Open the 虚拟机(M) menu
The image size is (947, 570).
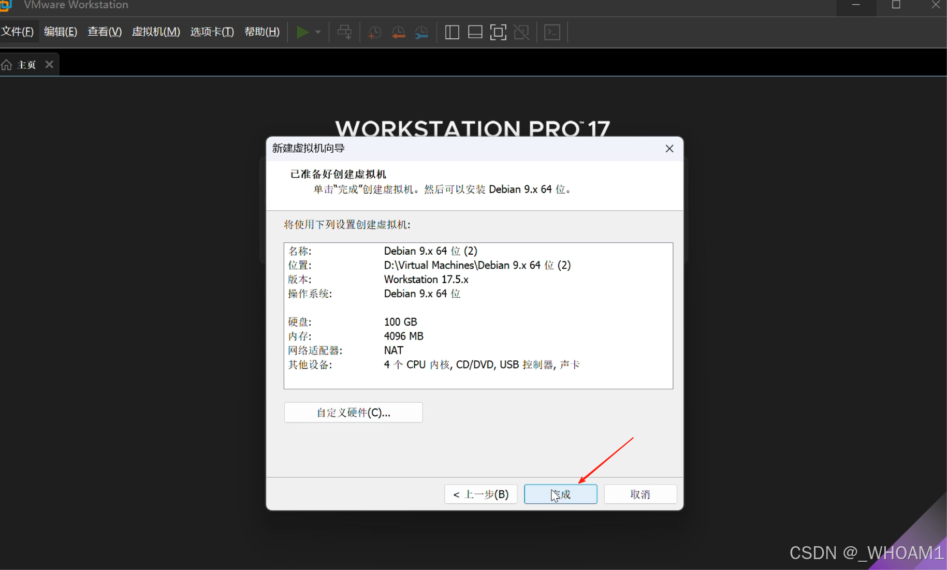[156, 32]
